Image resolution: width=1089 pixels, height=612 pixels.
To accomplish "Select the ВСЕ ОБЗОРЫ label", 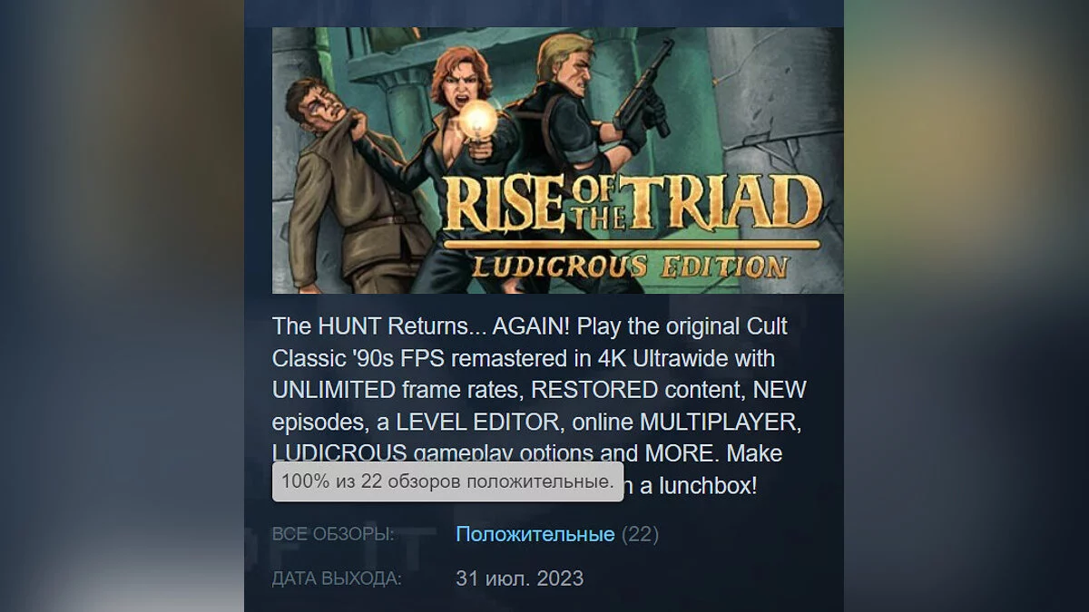I will click(333, 534).
